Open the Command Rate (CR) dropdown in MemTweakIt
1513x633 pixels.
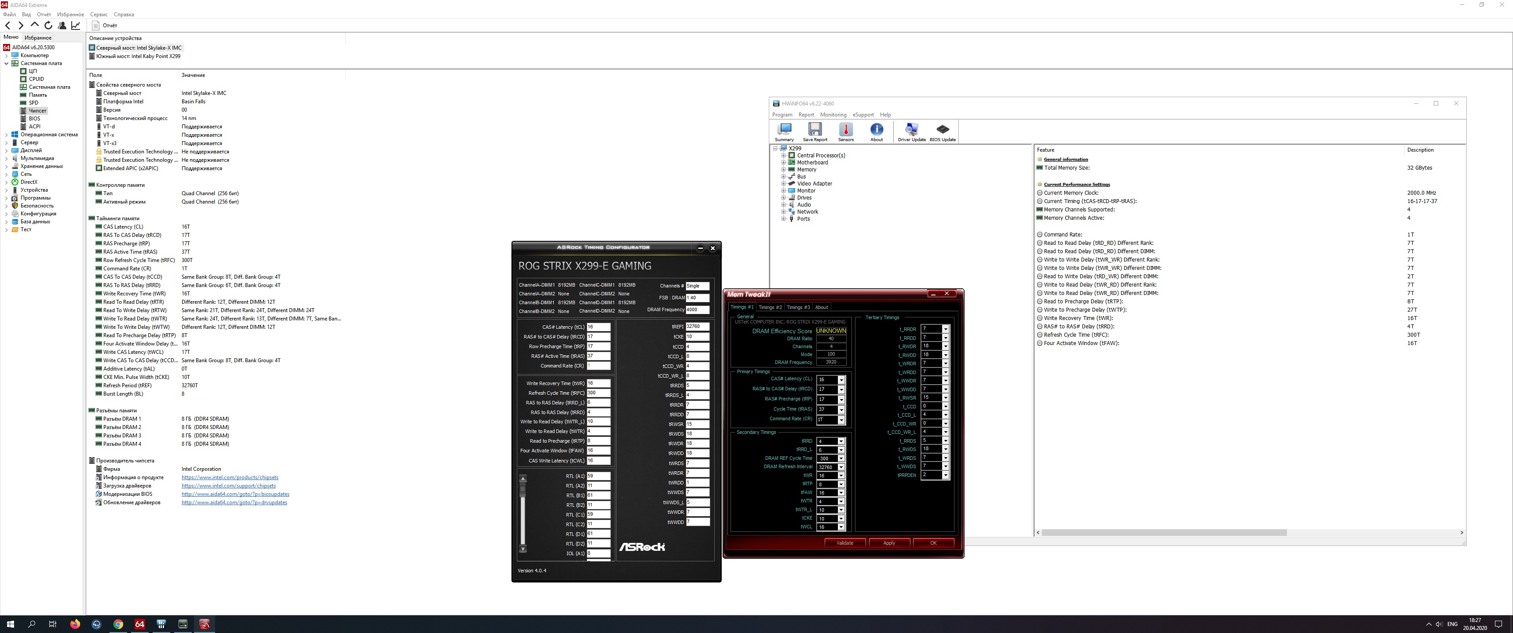[841, 420]
